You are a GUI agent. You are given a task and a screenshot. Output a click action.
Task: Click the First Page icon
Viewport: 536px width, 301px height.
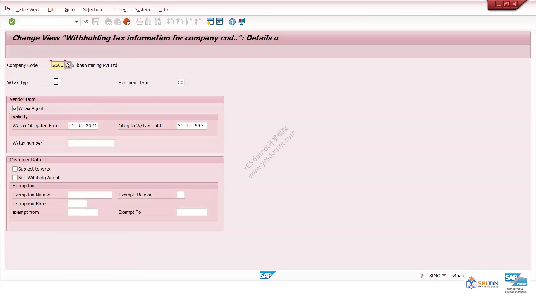tap(170, 22)
